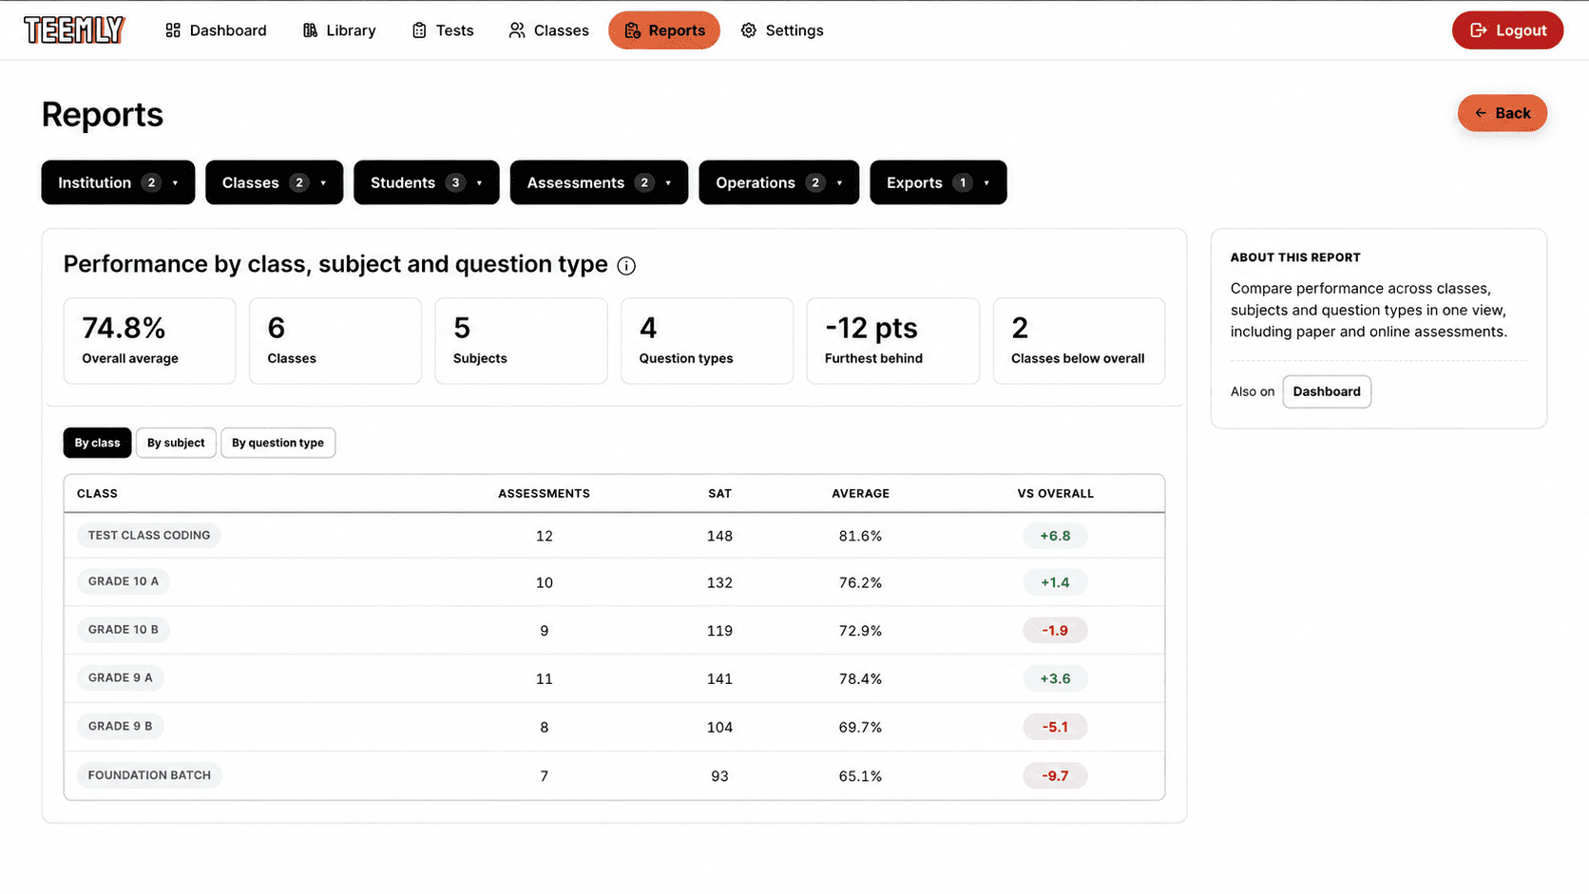Open Settings in top navigation
This screenshot has width=1589, height=894.
pyautogui.click(x=782, y=30)
